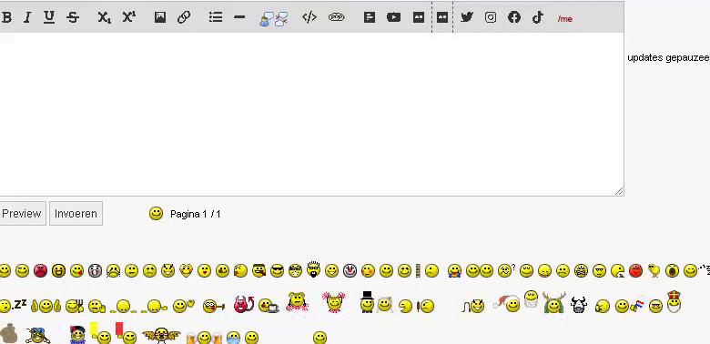Insert the confused question mark smiley
Screen dimensions: 710x344
click(507, 270)
